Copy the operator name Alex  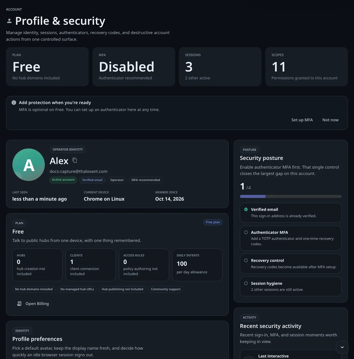pyautogui.click(x=75, y=160)
